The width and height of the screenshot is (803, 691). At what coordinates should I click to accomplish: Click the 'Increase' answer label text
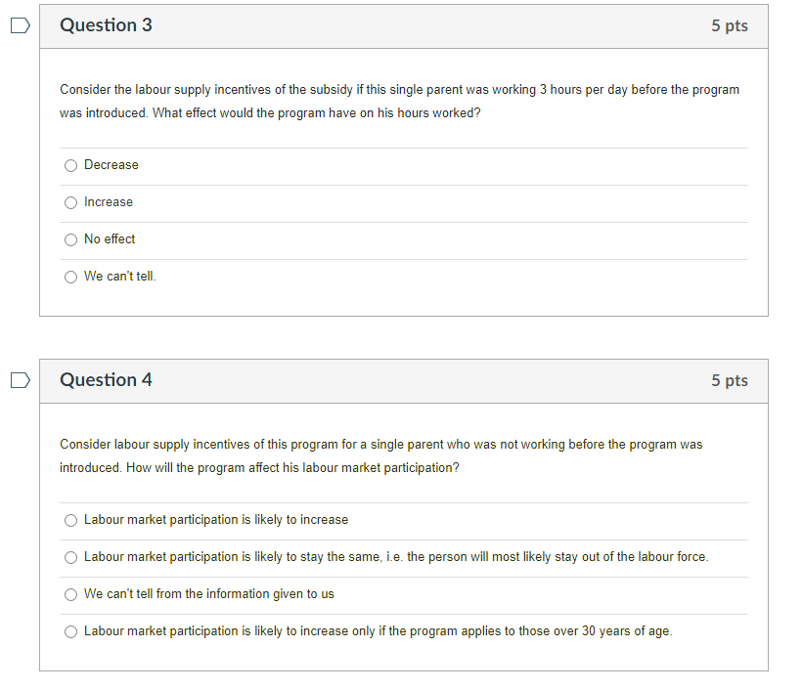tap(109, 202)
